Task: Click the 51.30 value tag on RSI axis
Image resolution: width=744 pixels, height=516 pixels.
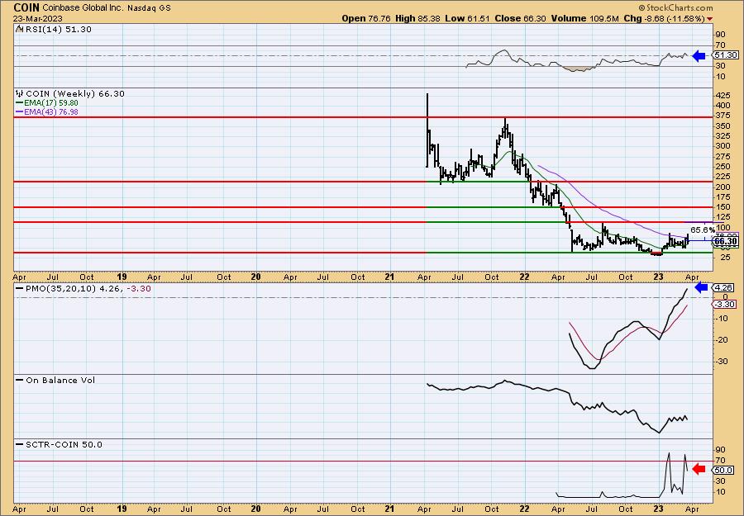Action: pyautogui.click(x=726, y=55)
